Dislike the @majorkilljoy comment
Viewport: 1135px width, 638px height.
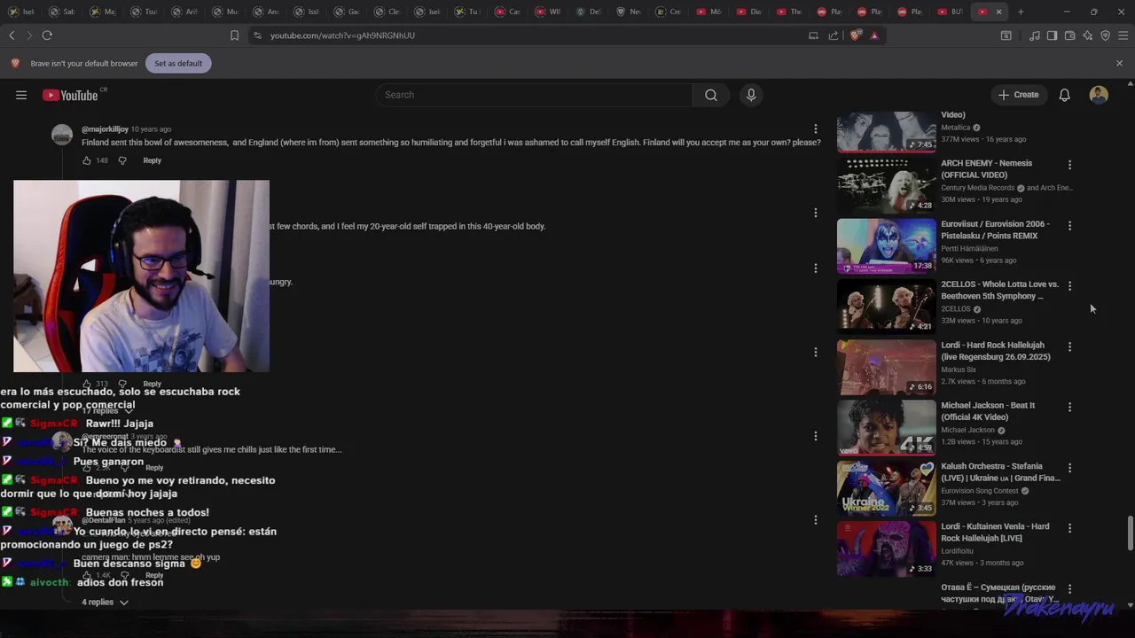pyautogui.click(x=122, y=160)
